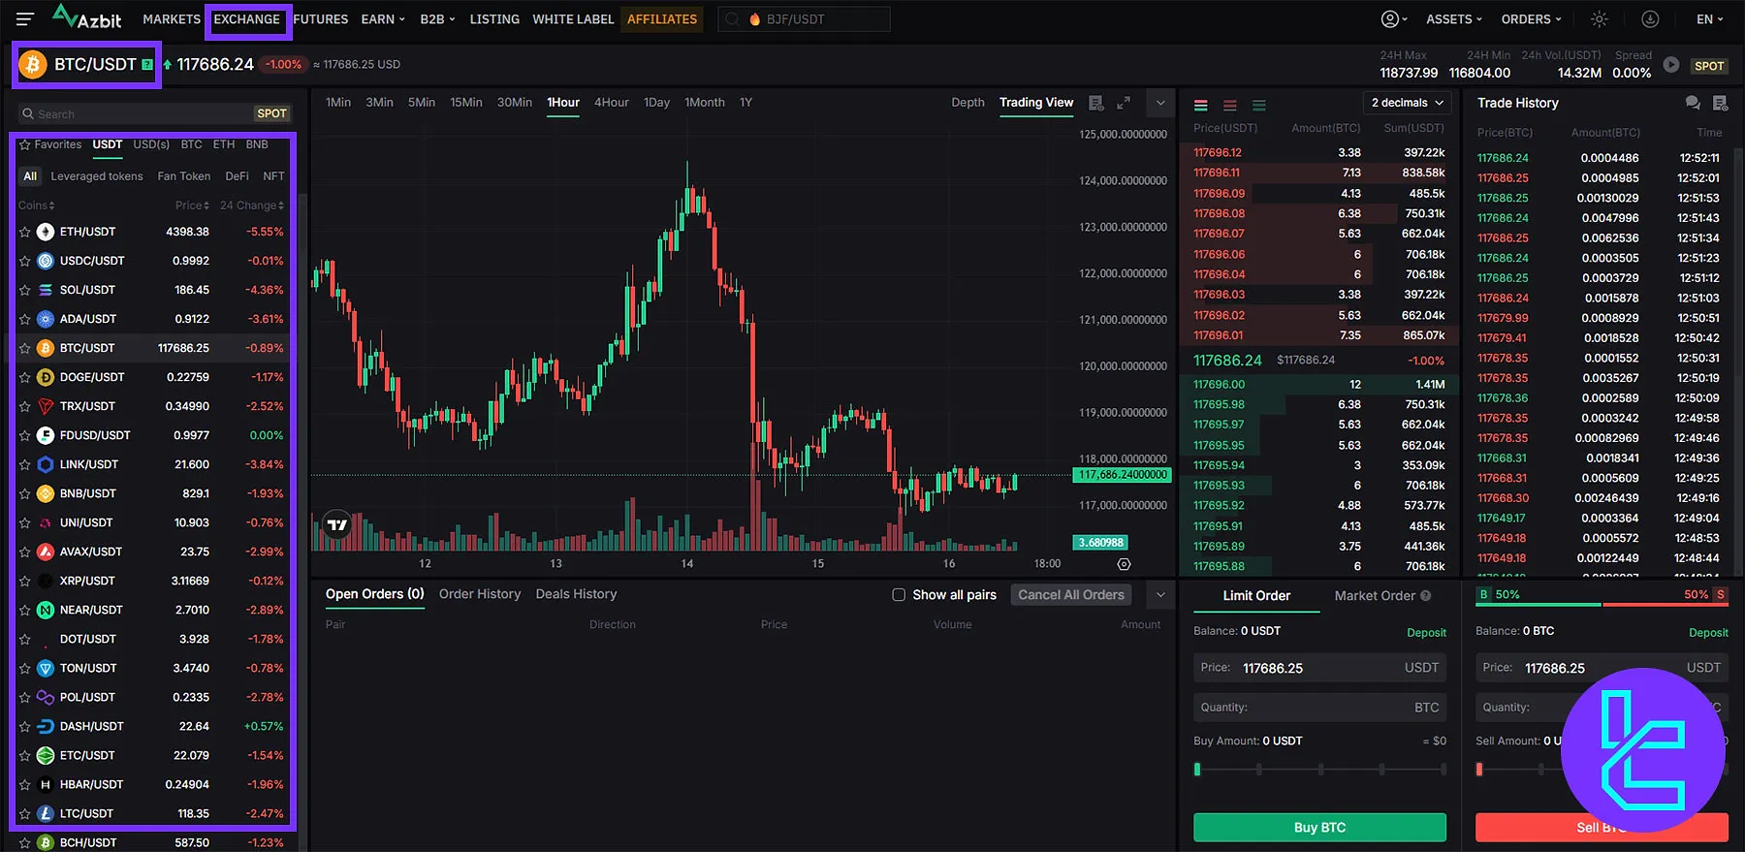Sort pairs by 24 Change column

252,205
